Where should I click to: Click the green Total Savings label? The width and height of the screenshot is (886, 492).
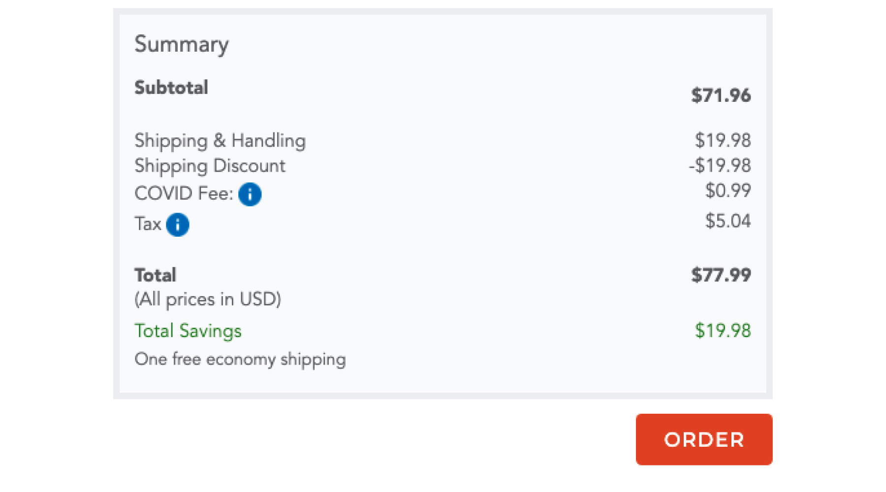tap(188, 331)
